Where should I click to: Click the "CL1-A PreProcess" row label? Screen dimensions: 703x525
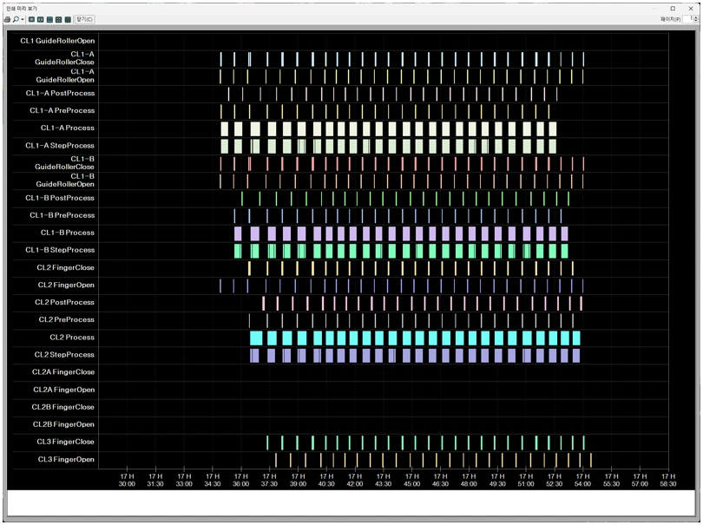pyautogui.click(x=62, y=111)
